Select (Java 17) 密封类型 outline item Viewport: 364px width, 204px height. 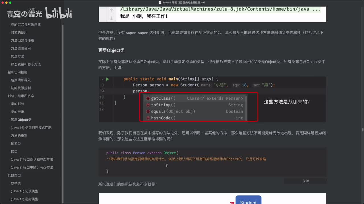(x=24, y=199)
